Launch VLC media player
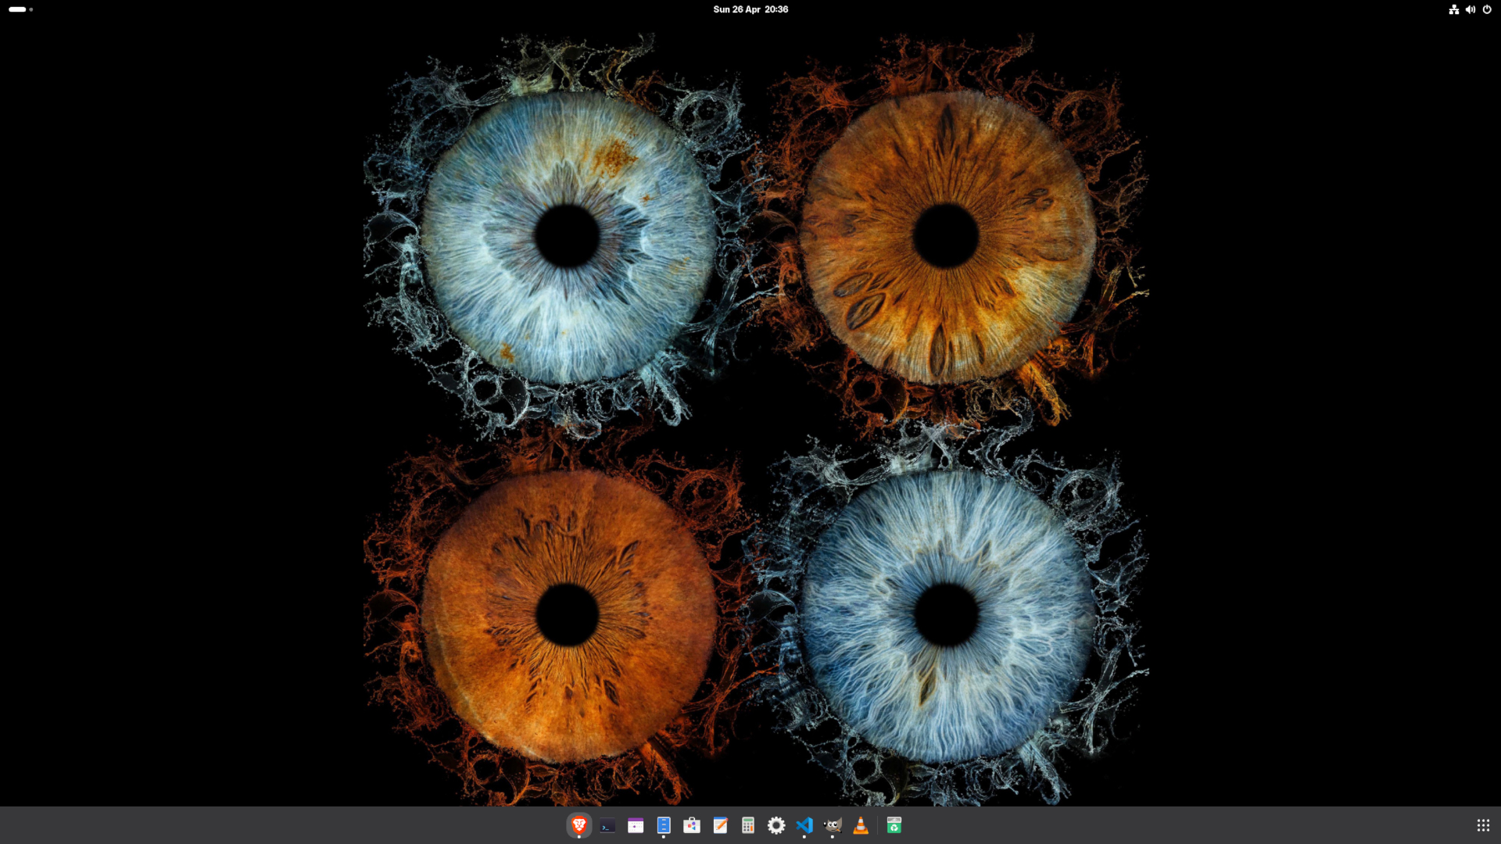The width and height of the screenshot is (1501, 844). [x=861, y=825]
